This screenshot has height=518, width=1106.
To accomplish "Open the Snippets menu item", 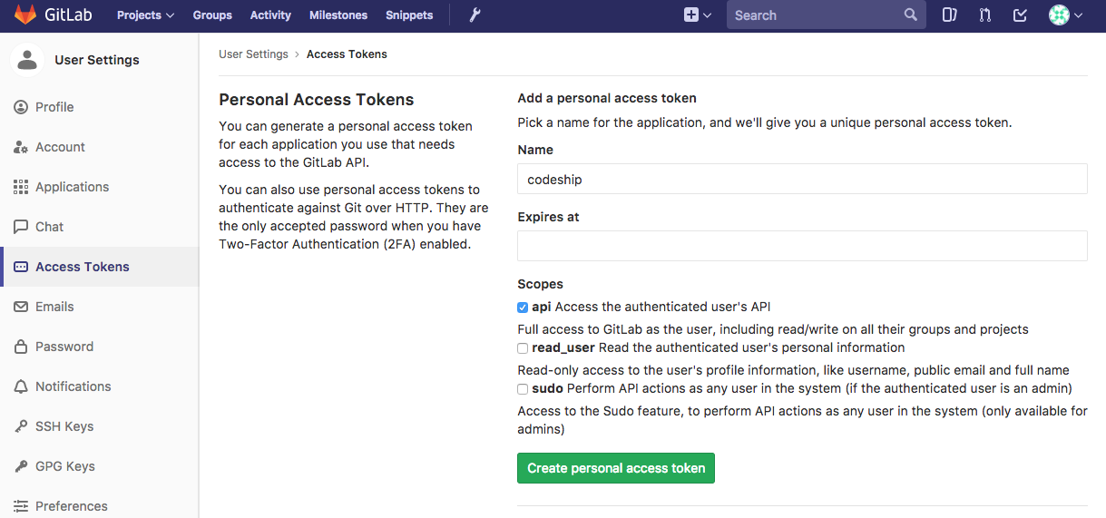I will pos(409,15).
